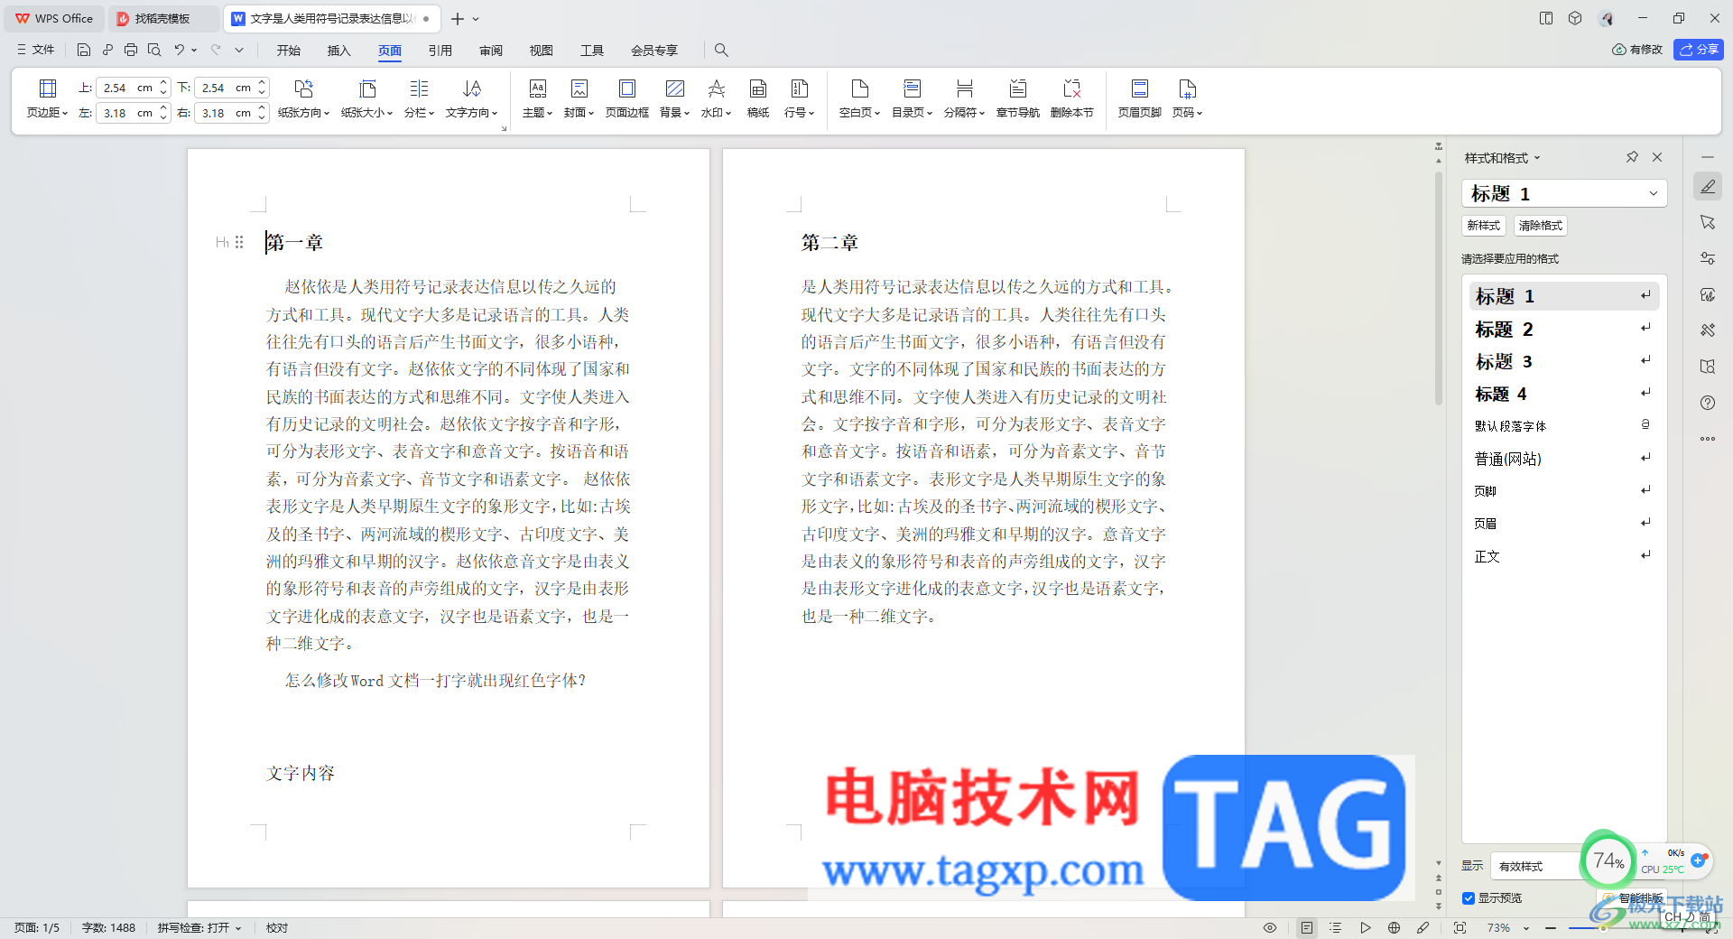Open the search magnifier next to 会员专享
Image resolution: width=1733 pixels, height=939 pixels.
(721, 50)
